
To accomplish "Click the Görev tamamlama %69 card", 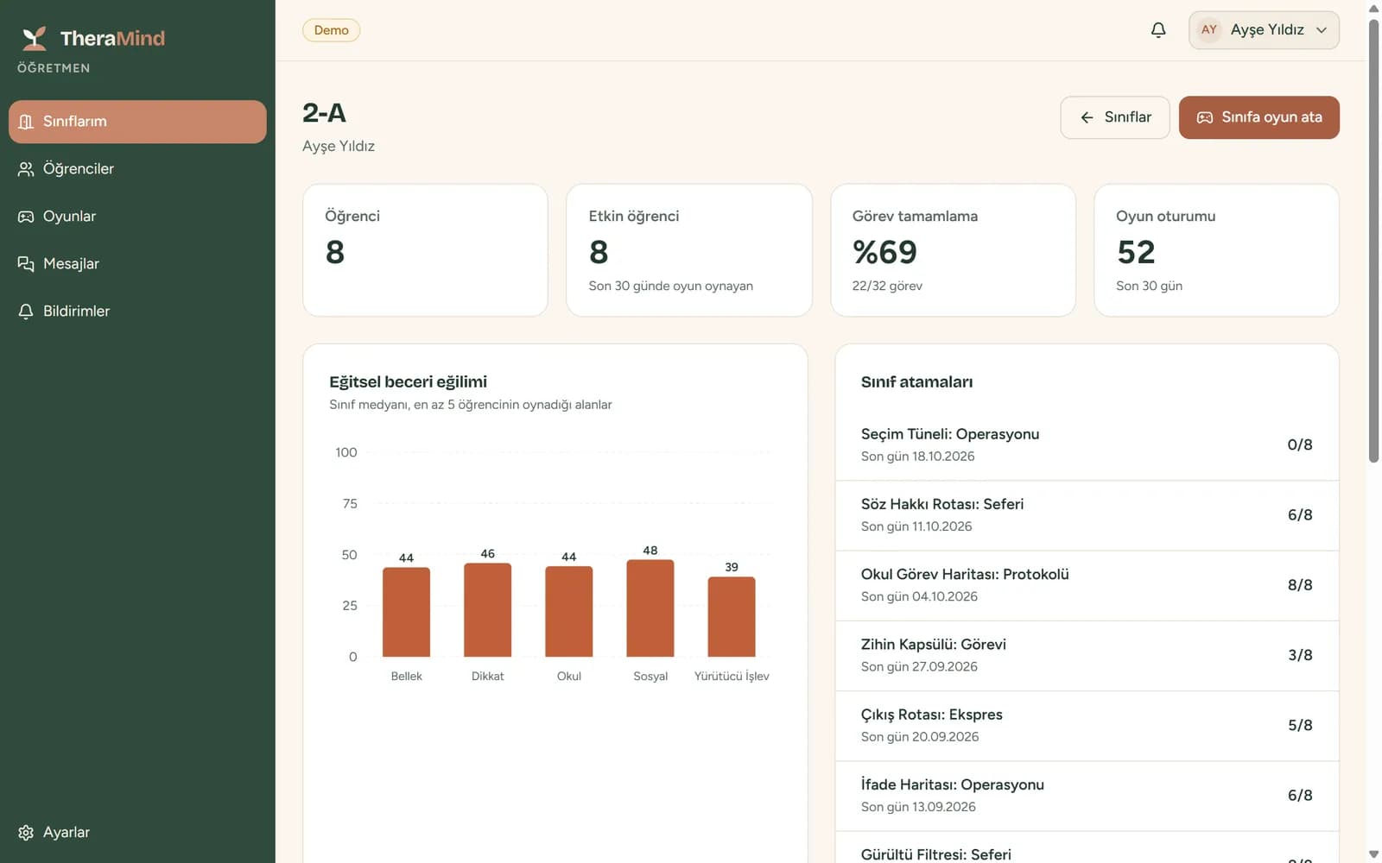I will click(x=953, y=250).
